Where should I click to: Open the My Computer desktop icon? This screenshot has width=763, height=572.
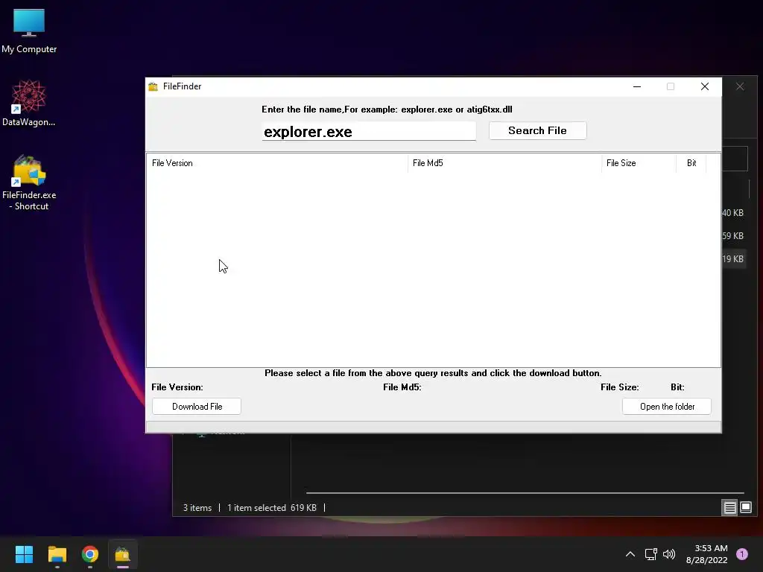(29, 31)
